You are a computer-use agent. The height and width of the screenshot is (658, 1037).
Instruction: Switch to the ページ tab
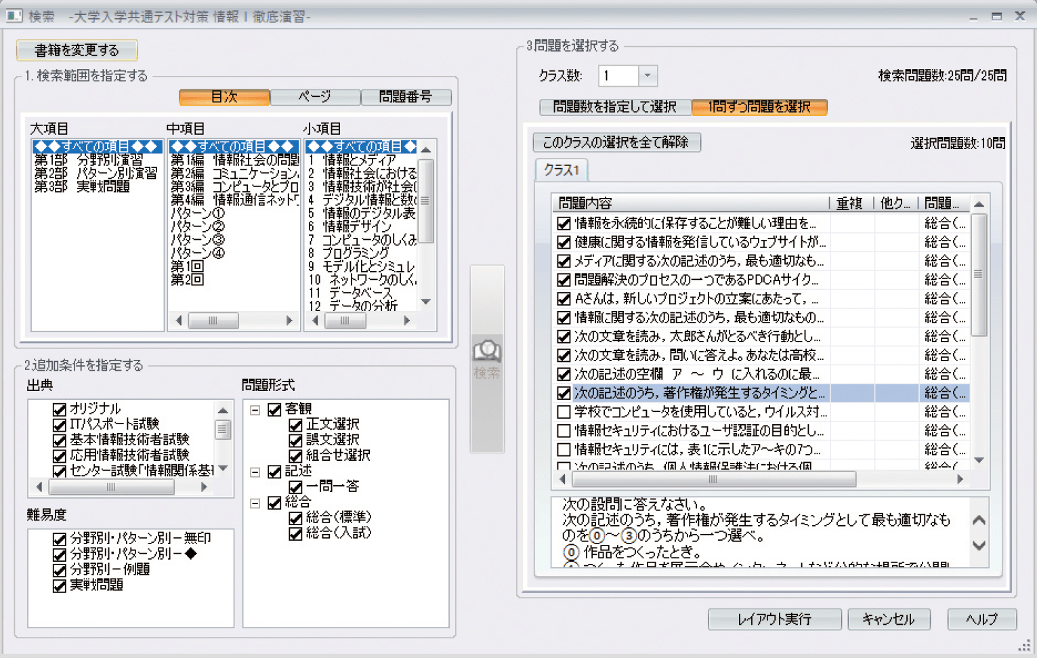[315, 98]
